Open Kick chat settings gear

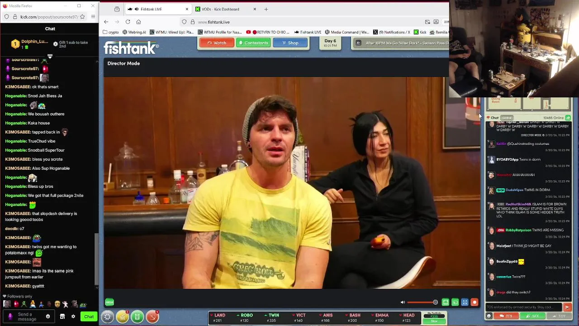[x=73, y=316]
